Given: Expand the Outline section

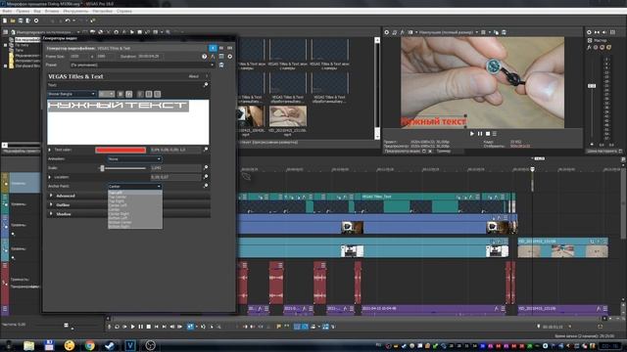Looking at the screenshot, I should [x=51, y=204].
